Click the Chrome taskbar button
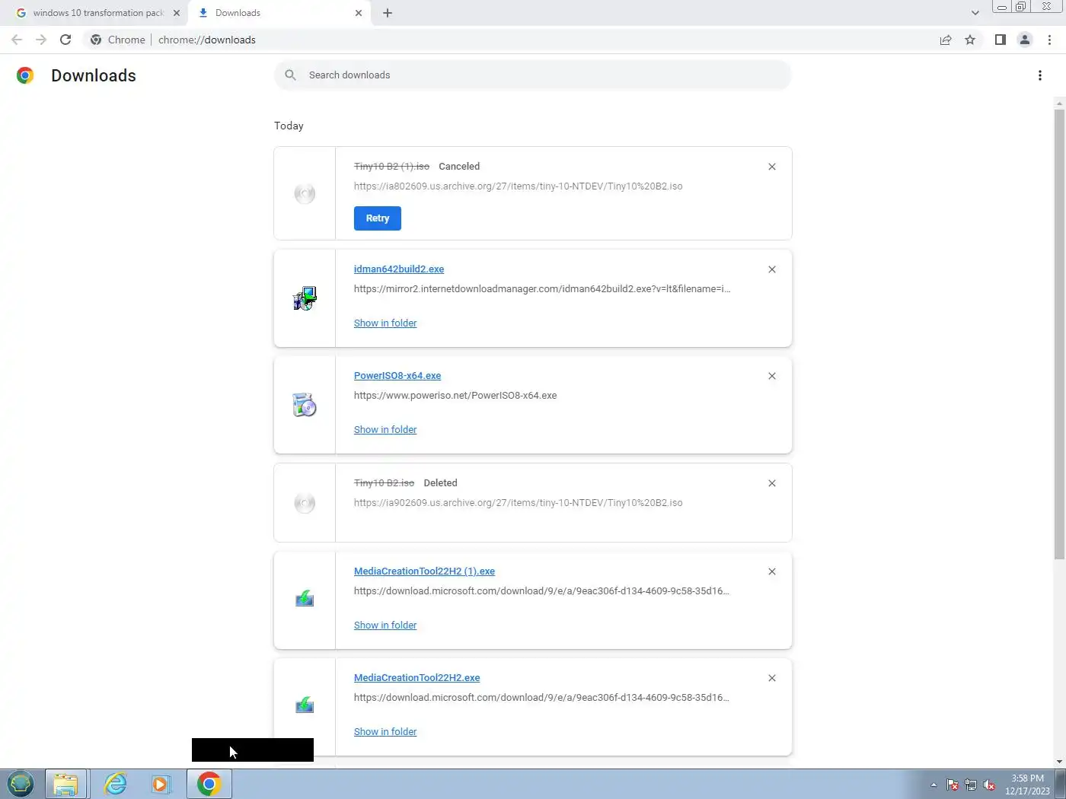Image resolution: width=1066 pixels, height=799 pixels. tap(209, 784)
